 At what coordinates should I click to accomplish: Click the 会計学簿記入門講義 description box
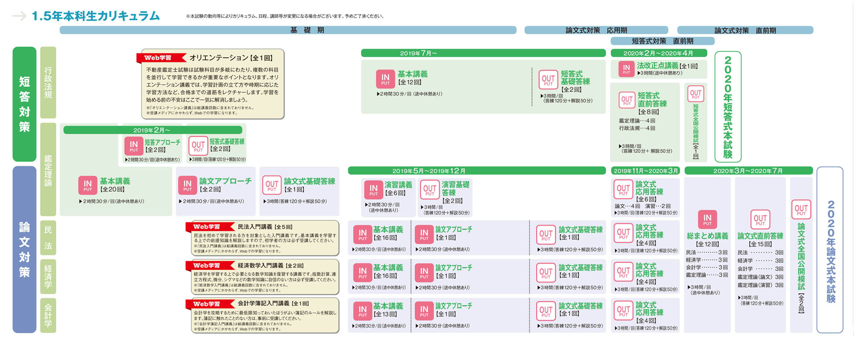265,315
